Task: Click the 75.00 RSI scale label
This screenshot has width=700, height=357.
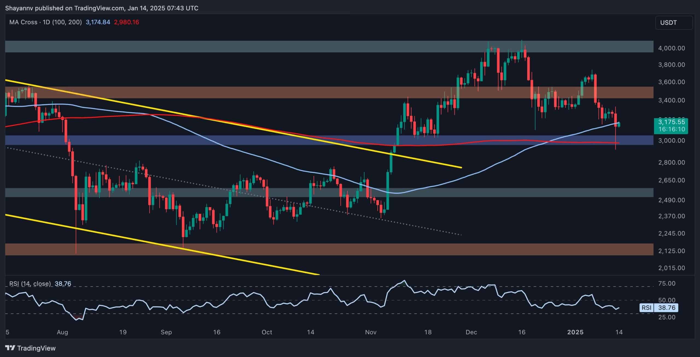Action: [667, 283]
